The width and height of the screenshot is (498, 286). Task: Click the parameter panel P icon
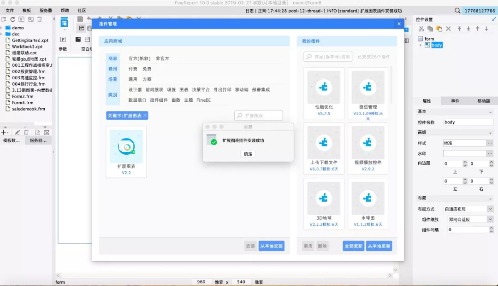coord(63,39)
